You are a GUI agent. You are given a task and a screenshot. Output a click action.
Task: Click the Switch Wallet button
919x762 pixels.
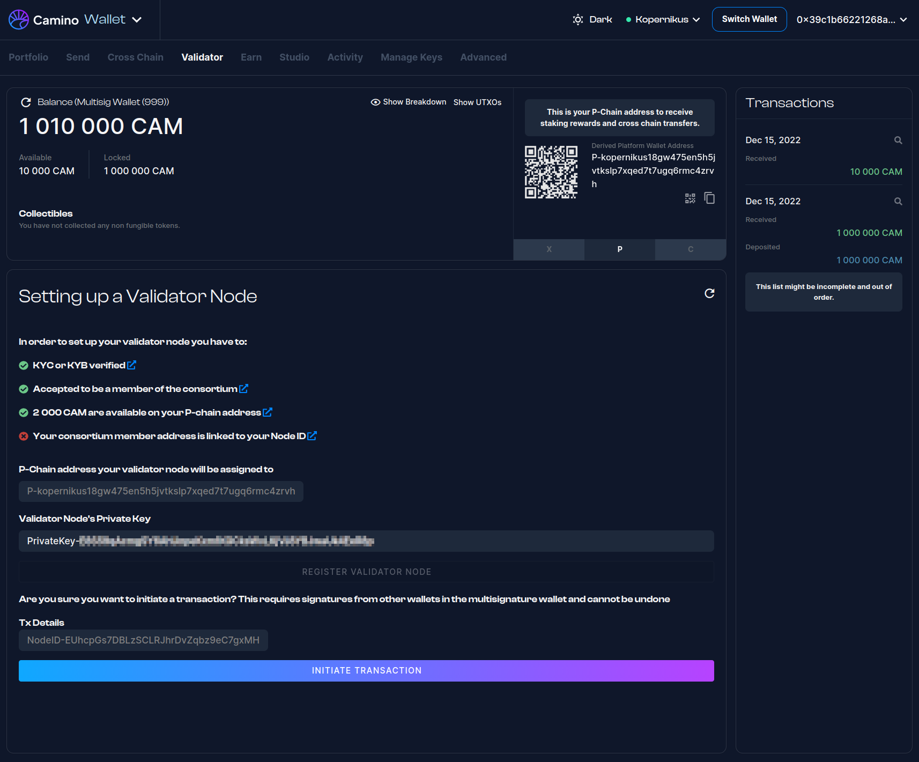749,19
